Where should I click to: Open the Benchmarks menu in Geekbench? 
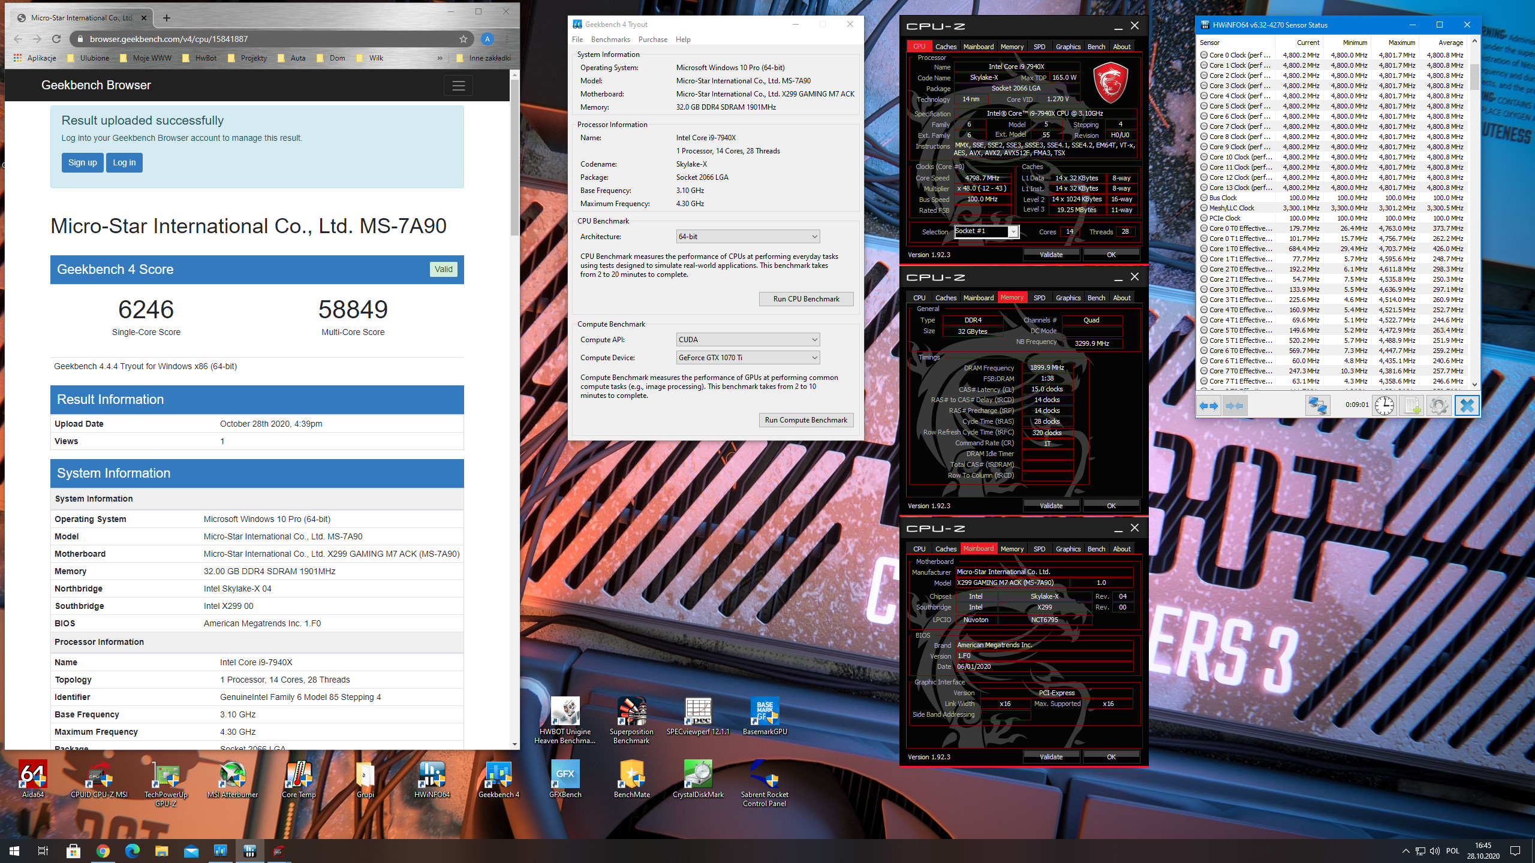coord(610,40)
